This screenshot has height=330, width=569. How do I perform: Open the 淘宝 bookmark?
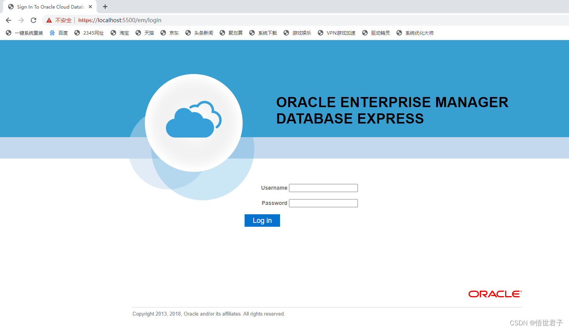120,33
